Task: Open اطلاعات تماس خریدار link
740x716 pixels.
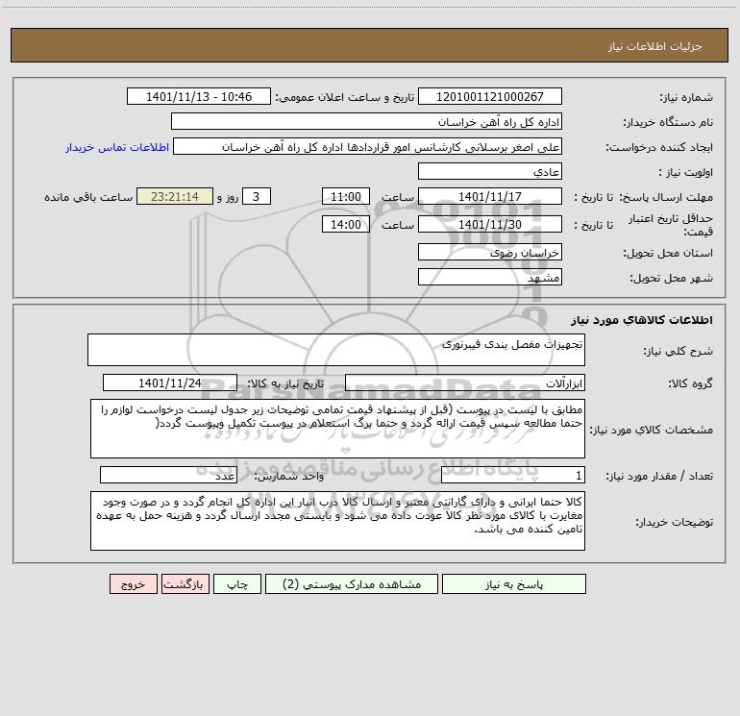Action: point(117,147)
